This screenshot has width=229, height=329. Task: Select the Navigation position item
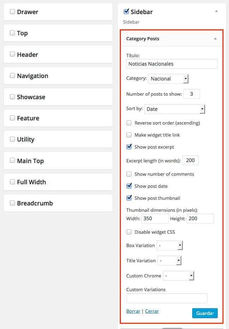tap(58, 76)
